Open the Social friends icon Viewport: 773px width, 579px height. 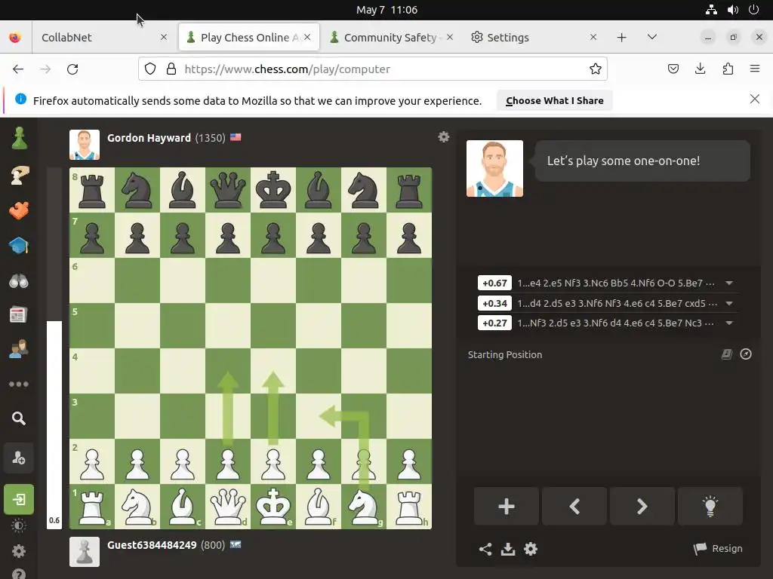(19, 349)
